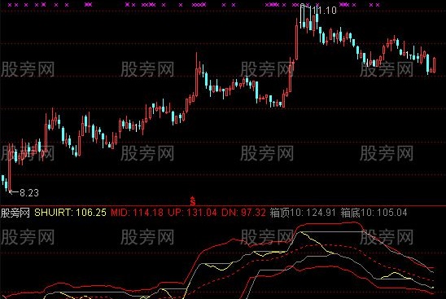
Task: Click the 箱顶10: 124.91 value
Action: pyautogui.click(x=303, y=213)
